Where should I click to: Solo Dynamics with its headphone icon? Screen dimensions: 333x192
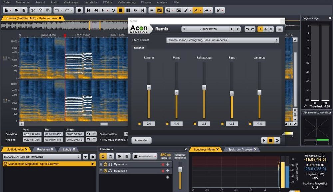click(x=110, y=164)
